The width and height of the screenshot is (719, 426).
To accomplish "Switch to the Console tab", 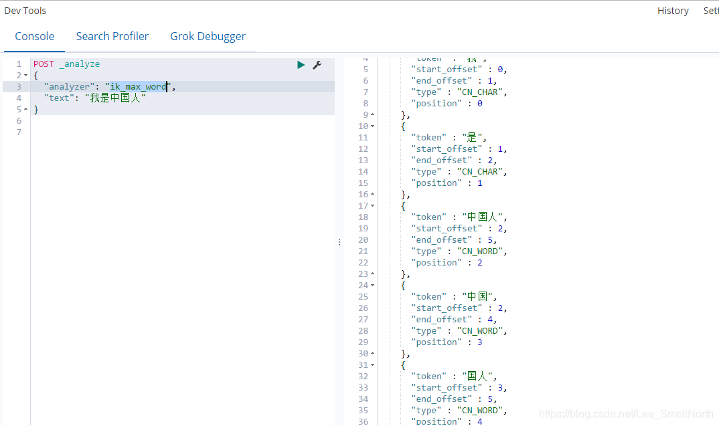I will point(34,36).
